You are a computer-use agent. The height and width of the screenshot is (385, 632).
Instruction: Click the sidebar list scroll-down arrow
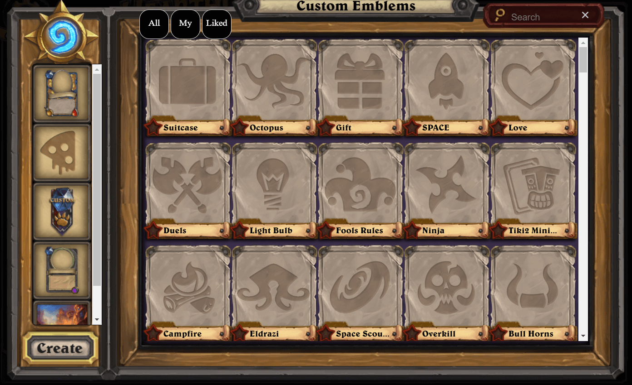click(x=97, y=320)
